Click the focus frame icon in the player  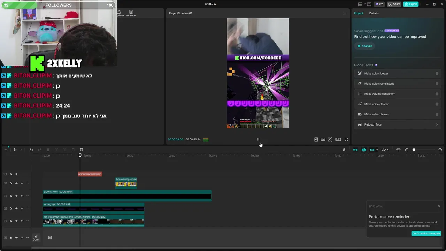tap(330, 139)
